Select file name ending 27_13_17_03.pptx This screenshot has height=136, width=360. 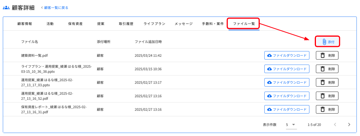coord(47,82)
